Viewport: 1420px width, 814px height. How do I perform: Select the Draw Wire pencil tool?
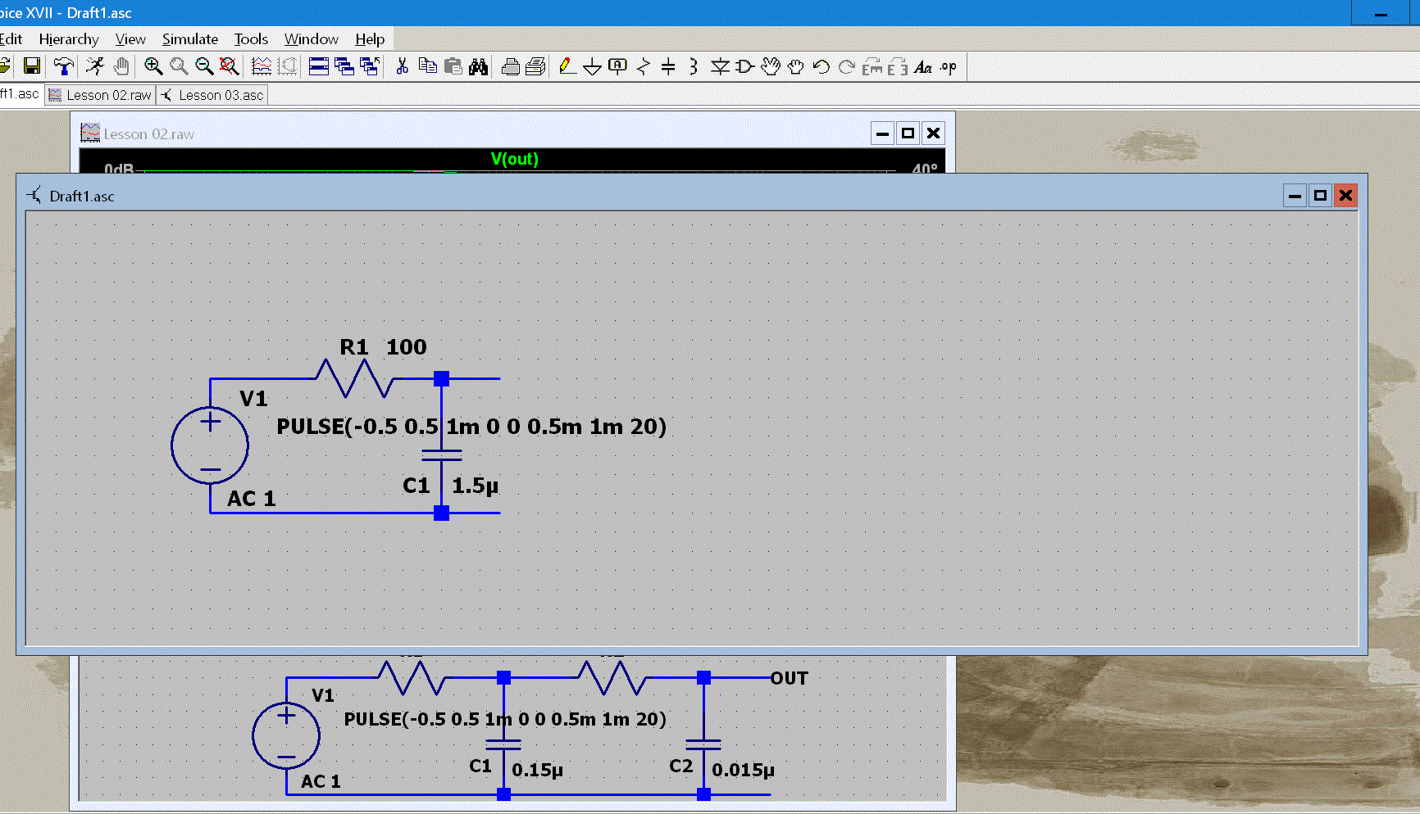click(567, 66)
